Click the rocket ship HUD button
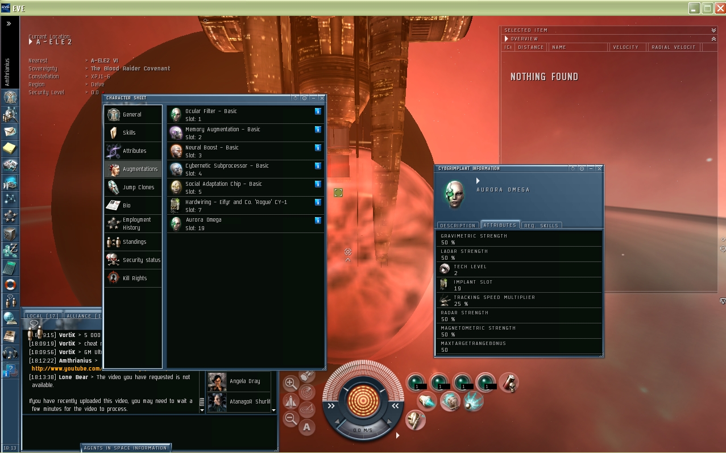The height and width of the screenshot is (453, 726). pyautogui.click(x=291, y=401)
